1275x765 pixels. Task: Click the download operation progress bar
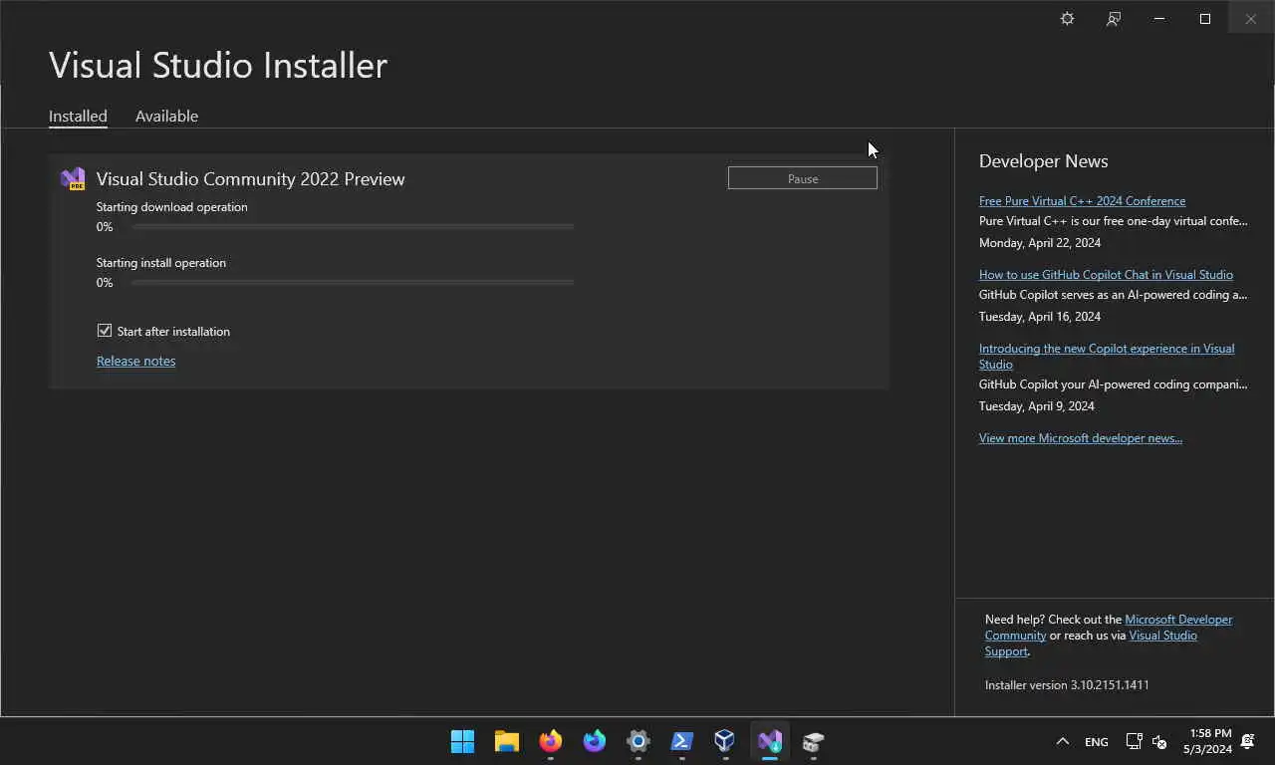[353, 227]
